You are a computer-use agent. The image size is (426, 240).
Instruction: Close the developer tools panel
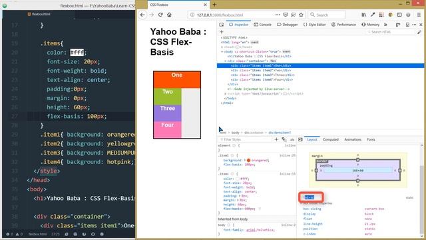[421, 25]
